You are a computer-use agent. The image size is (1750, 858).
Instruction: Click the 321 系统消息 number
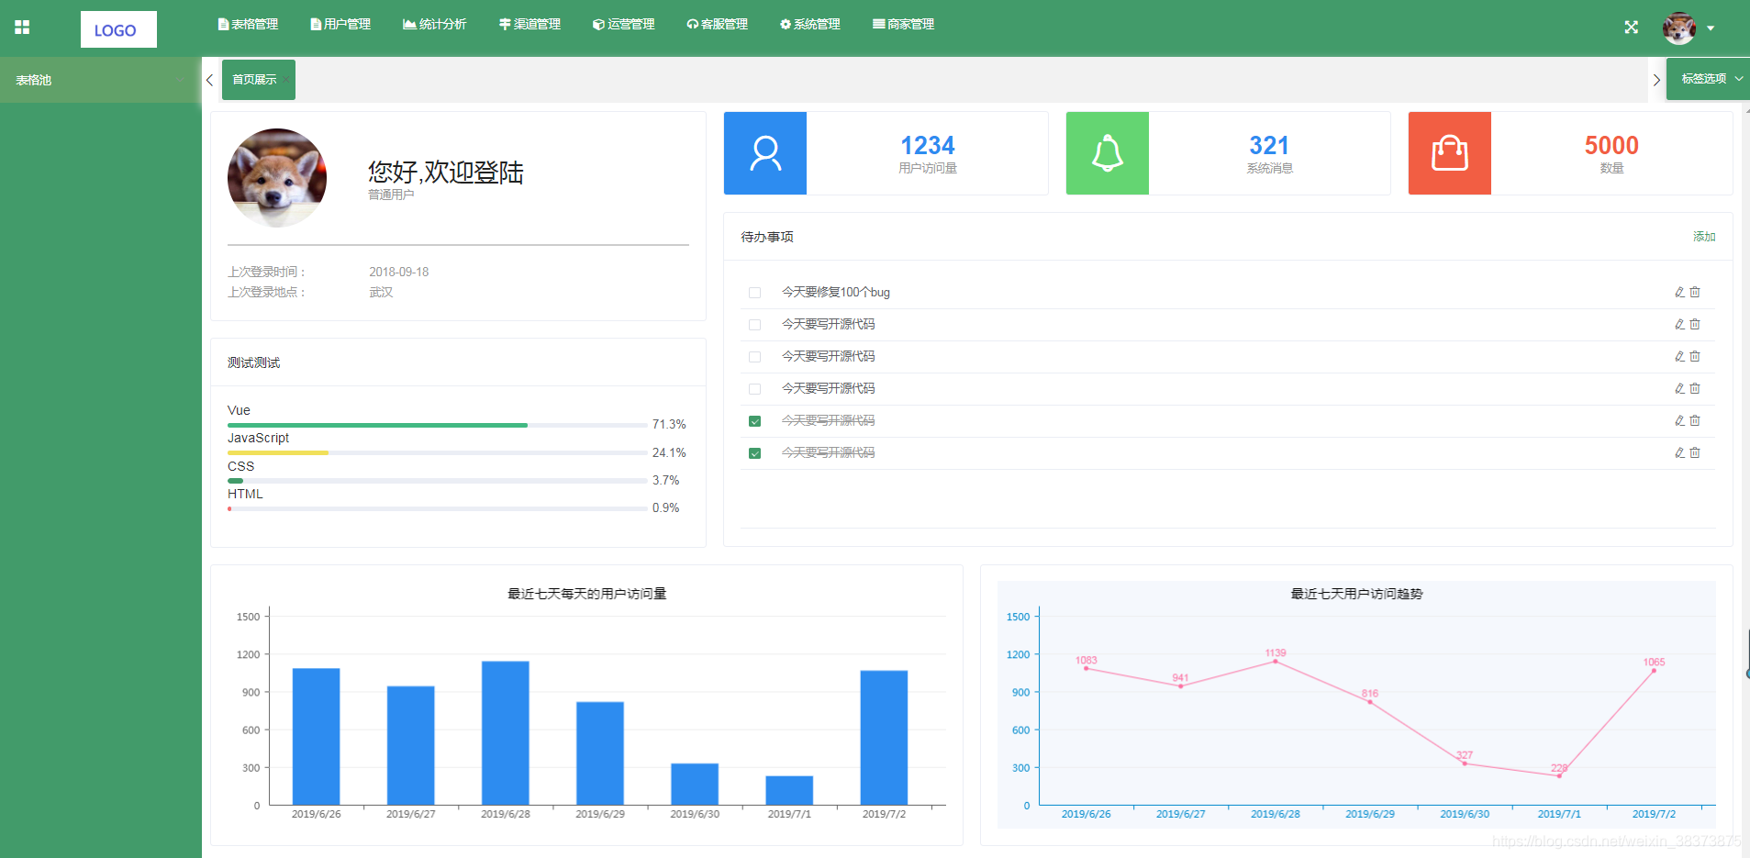coord(1269,145)
